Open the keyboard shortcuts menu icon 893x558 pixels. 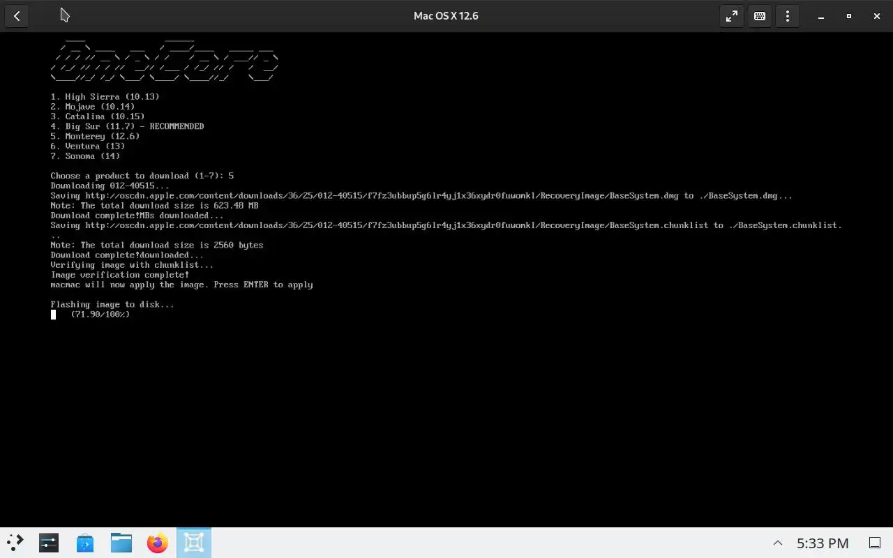pos(760,15)
